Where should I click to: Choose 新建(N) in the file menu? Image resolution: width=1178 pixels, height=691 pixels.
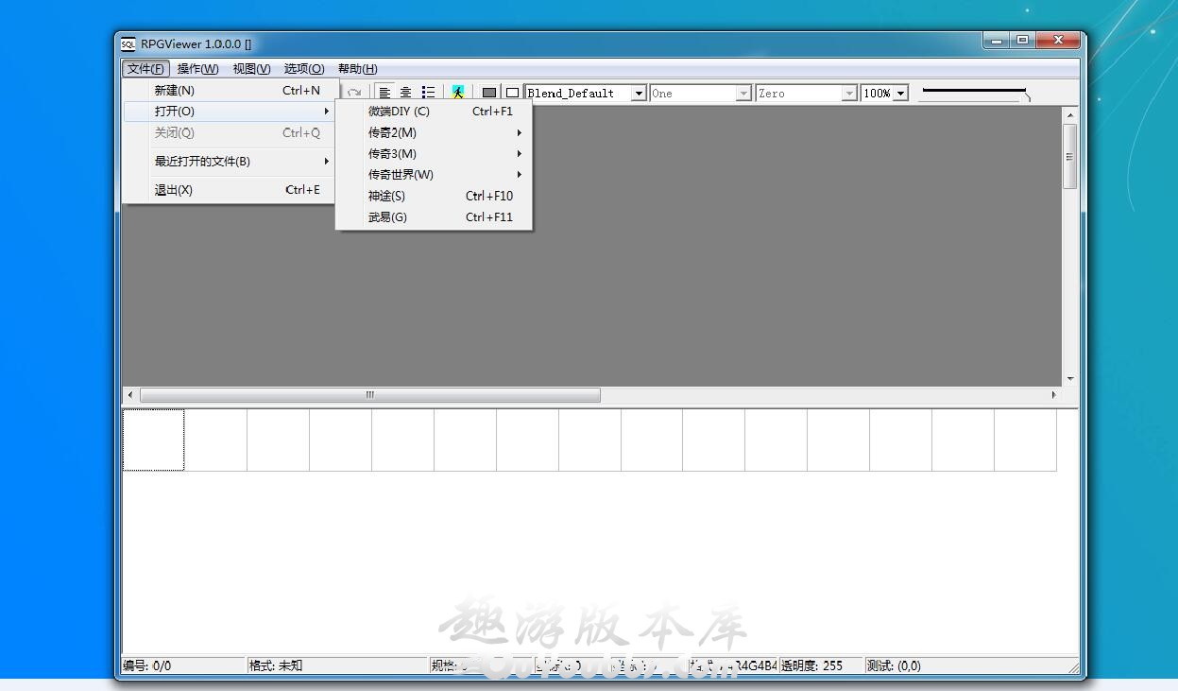[230, 91]
